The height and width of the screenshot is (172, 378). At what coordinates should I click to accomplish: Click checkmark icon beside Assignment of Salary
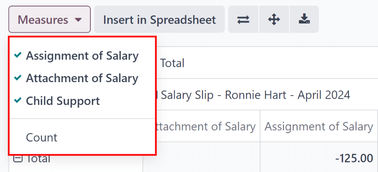coord(17,55)
